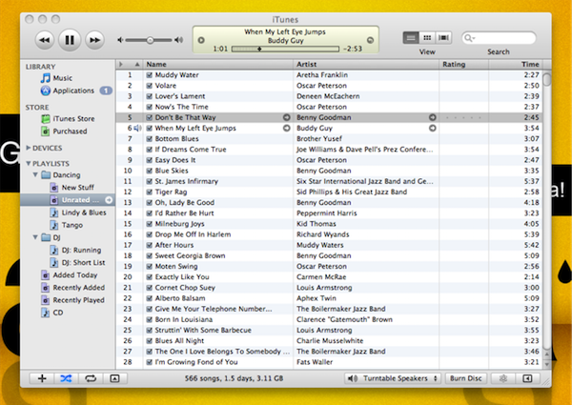Open DJ: Short List playlist

(78, 262)
